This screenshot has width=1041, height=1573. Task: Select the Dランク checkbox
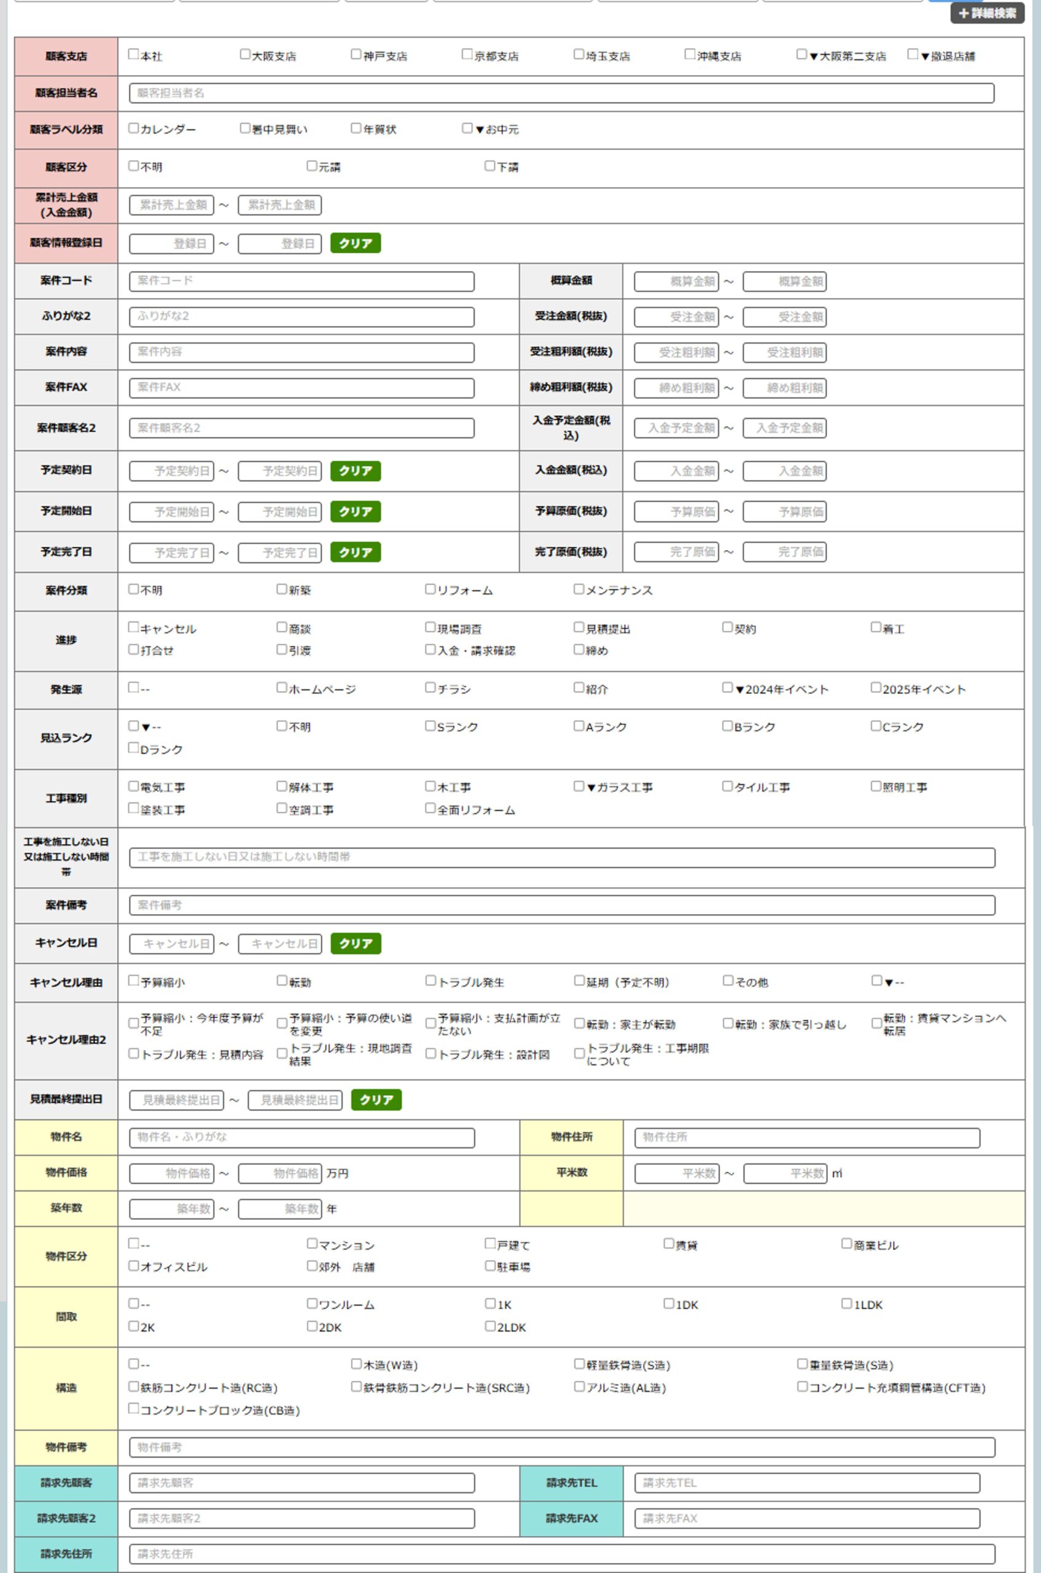[133, 748]
